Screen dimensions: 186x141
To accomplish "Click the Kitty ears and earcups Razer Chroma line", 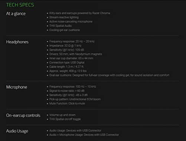I will pyautogui.click(x=80, y=13).
